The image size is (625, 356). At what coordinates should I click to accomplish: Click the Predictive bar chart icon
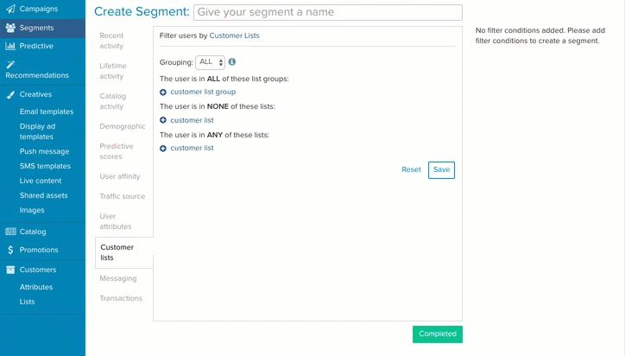point(10,46)
